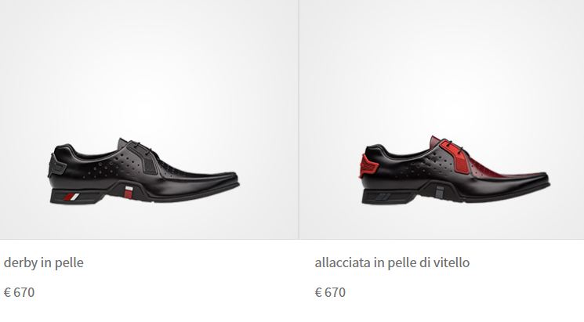This screenshot has height=322, width=584.
Task: Click the grey sole accent on right shoe
Action: pyautogui.click(x=440, y=191)
